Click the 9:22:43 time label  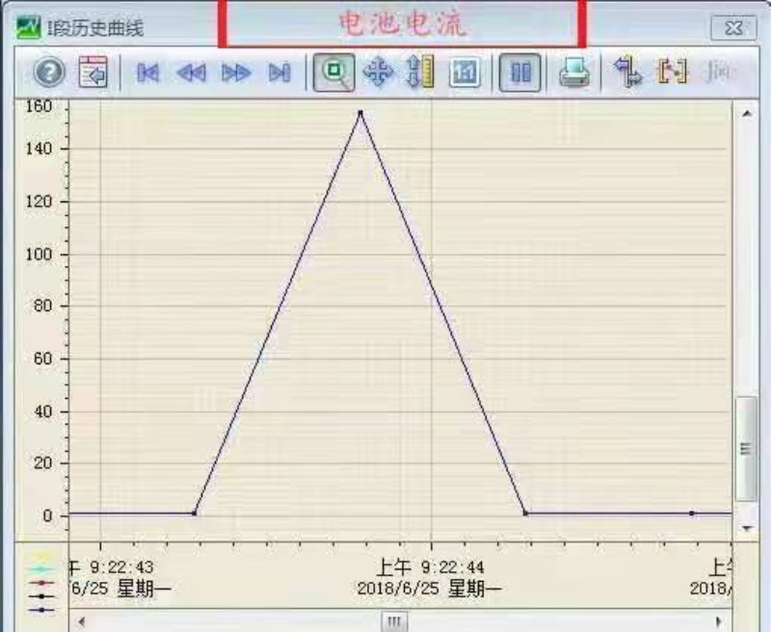(x=121, y=567)
